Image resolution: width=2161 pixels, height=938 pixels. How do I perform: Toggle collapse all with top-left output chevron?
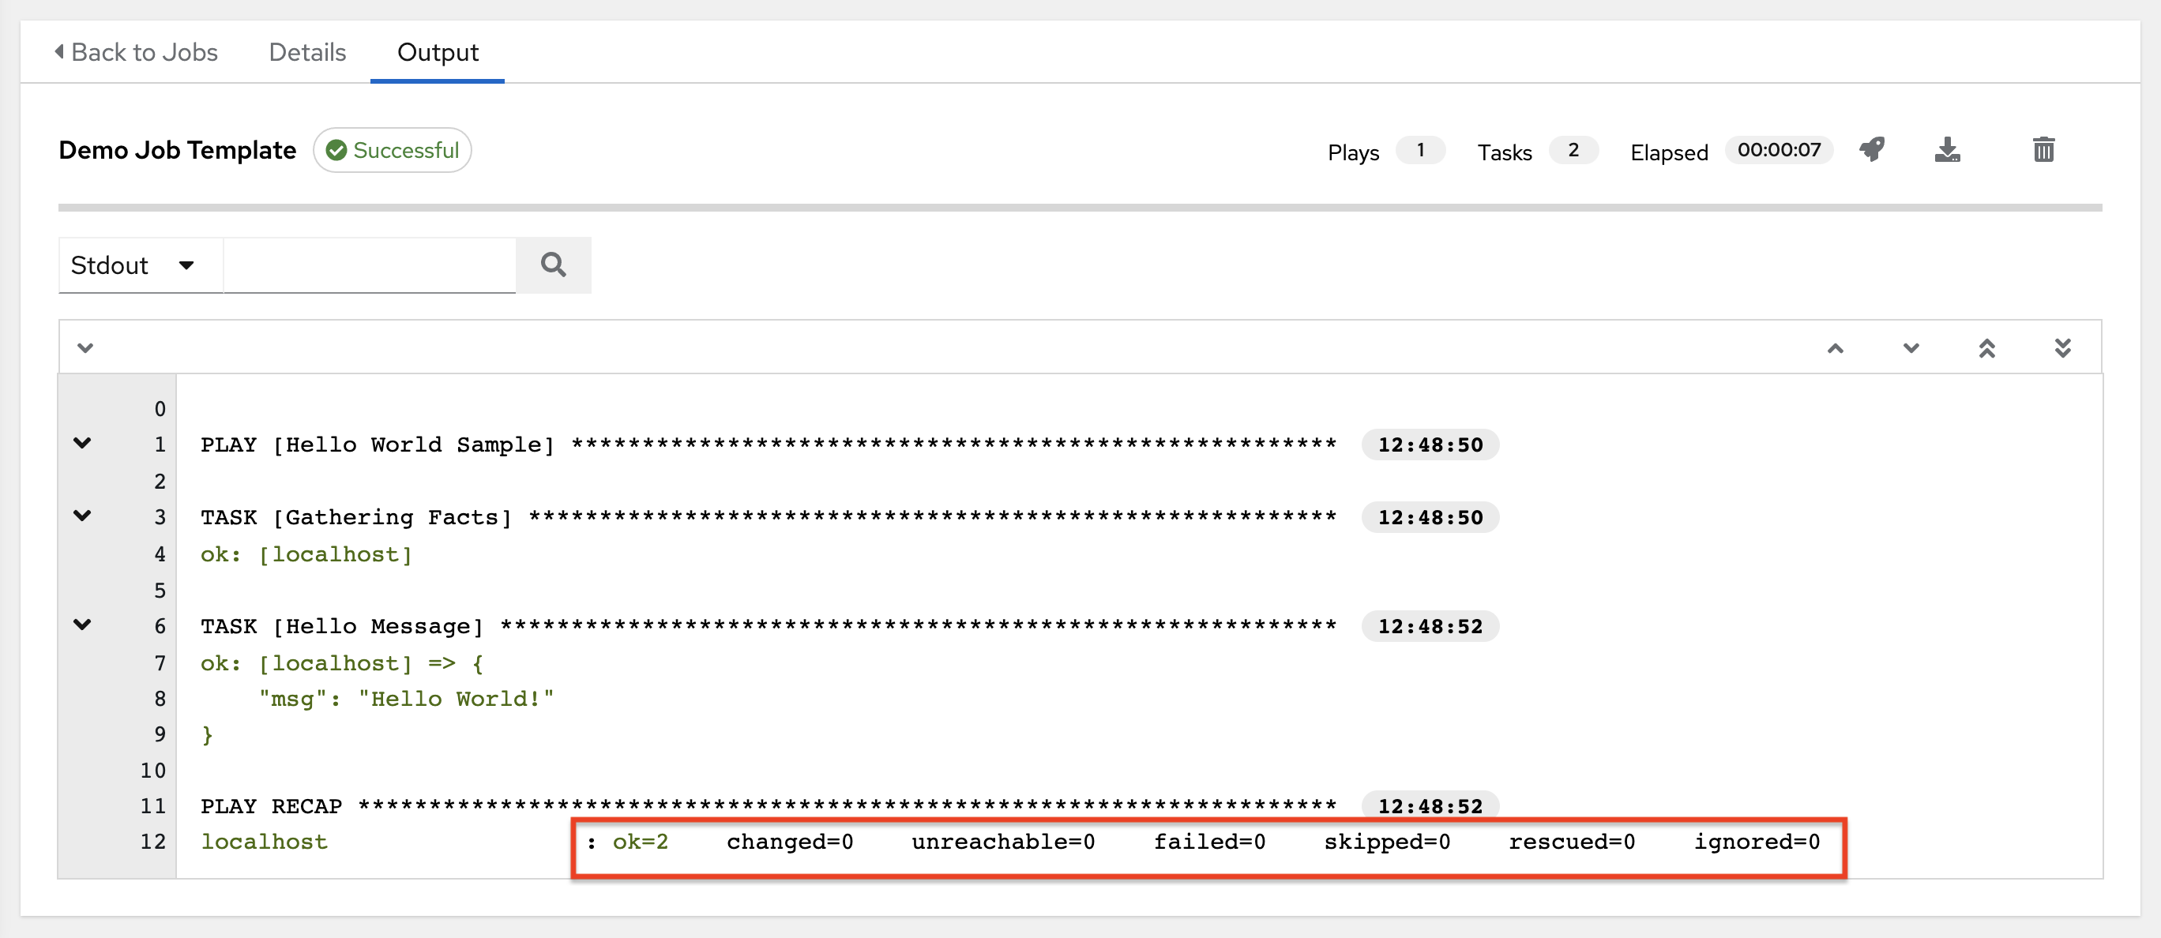coord(85,347)
